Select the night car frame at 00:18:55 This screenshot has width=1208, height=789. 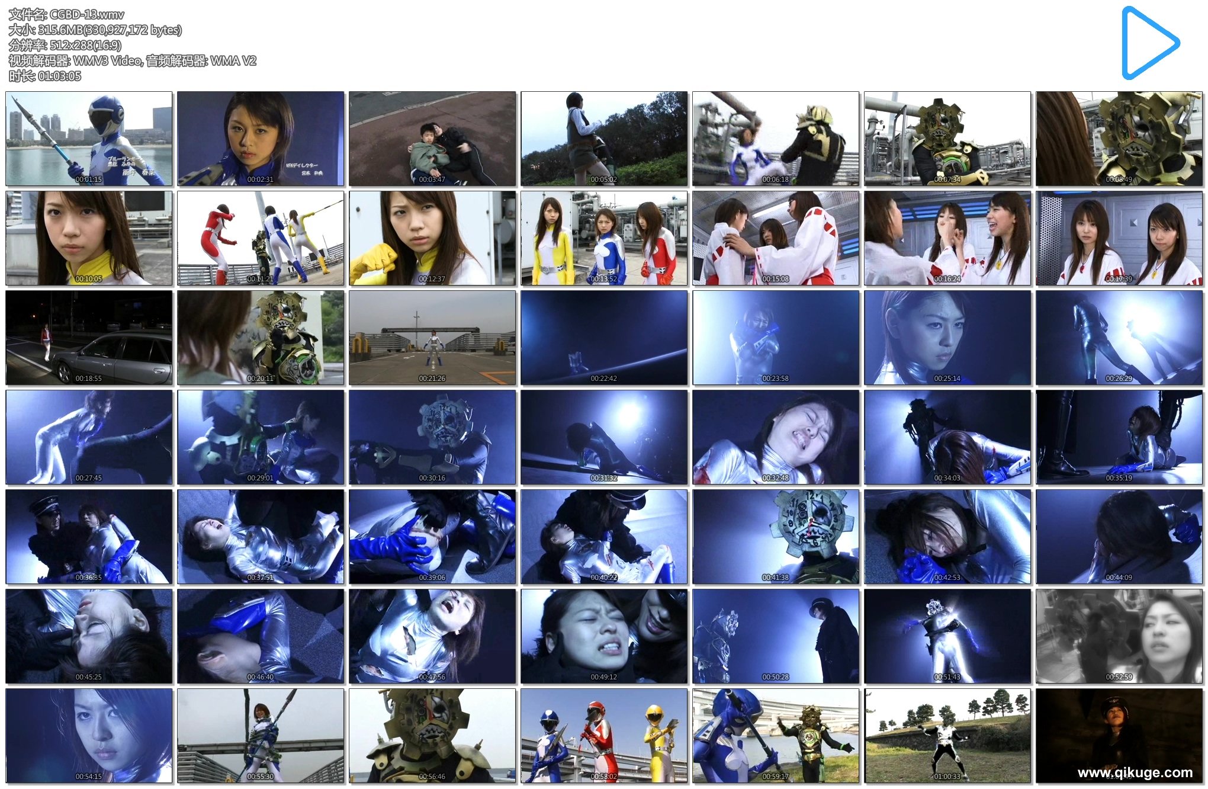pos(89,338)
